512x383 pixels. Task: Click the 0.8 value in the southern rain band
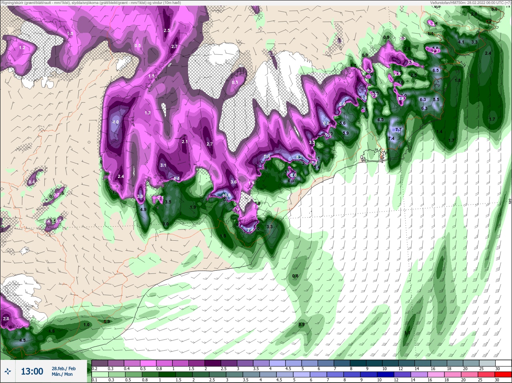[295, 276]
